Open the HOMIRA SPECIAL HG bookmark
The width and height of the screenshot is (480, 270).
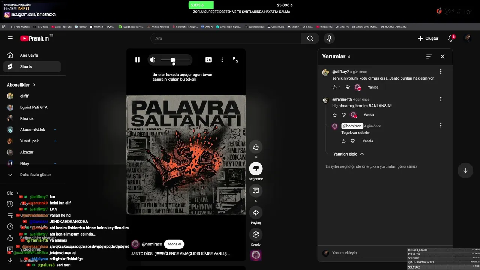[x=394, y=27]
